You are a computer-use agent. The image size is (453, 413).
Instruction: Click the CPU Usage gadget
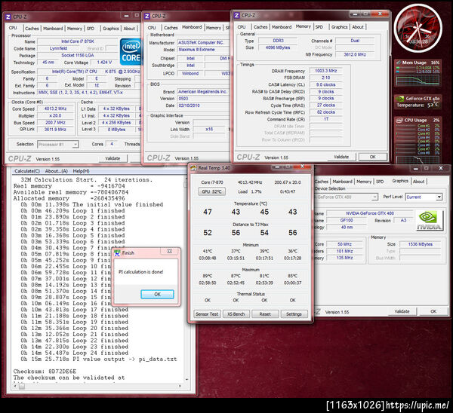[x=418, y=139]
